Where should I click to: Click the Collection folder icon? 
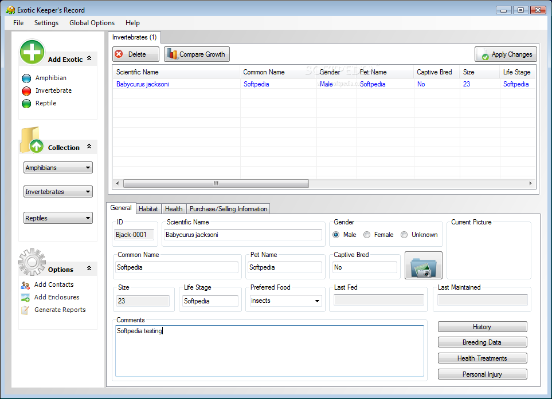pos(32,140)
